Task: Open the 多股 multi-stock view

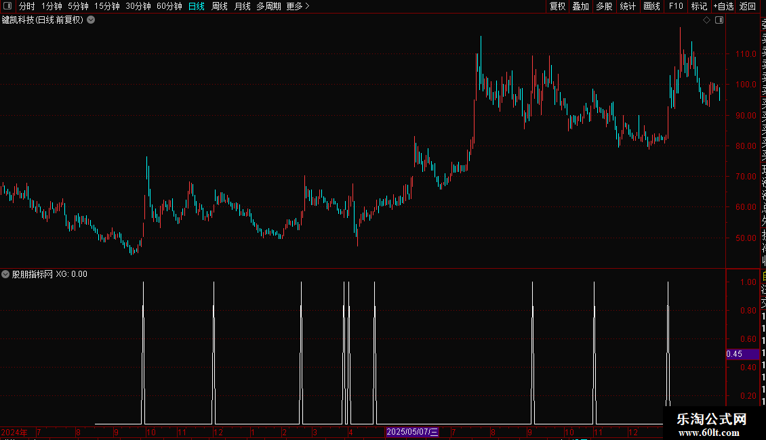Action: click(x=604, y=6)
